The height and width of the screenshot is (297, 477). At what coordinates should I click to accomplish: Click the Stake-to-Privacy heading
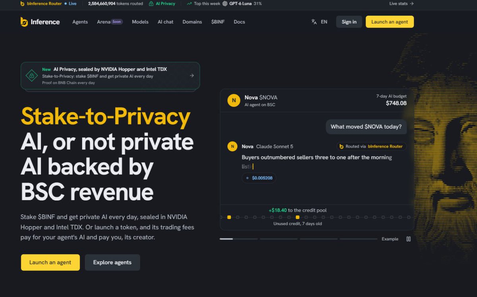point(105,117)
